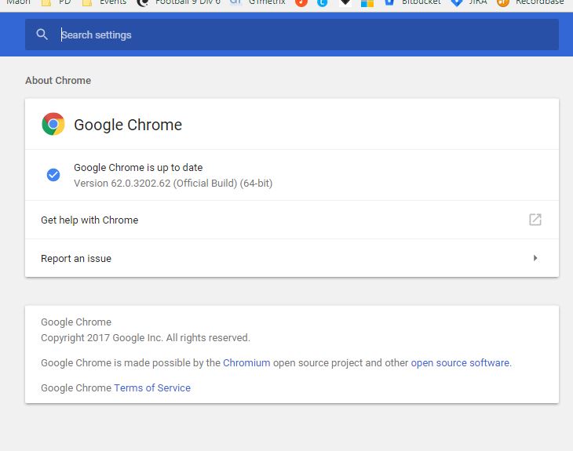Open Report an issue
Viewport: 573px width, 451px height.
click(292, 258)
